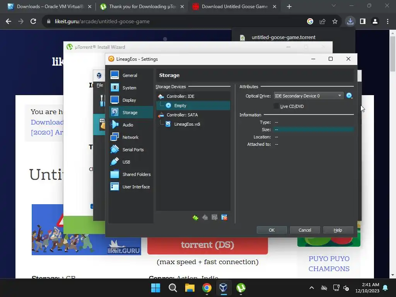The image size is (396, 297).
Task: Click the add storage attachment icon
Action: (x=214, y=217)
